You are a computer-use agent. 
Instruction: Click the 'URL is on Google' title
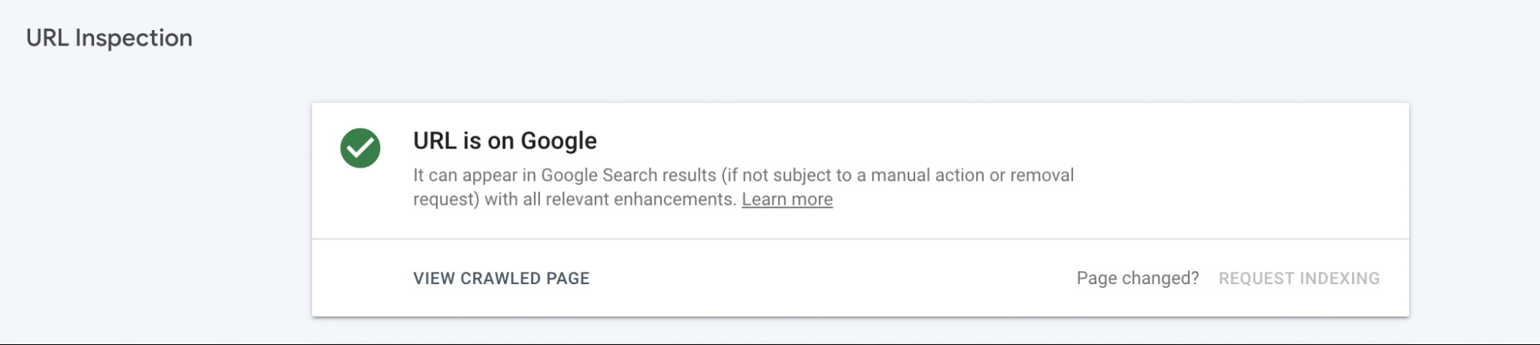(505, 141)
